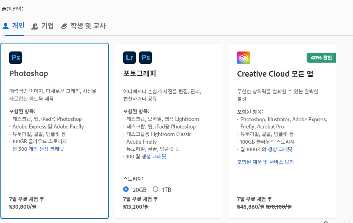Click the ₩46,860/월 discounted price
The width and height of the screenshot is (353, 223).
click(x=251, y=207)
